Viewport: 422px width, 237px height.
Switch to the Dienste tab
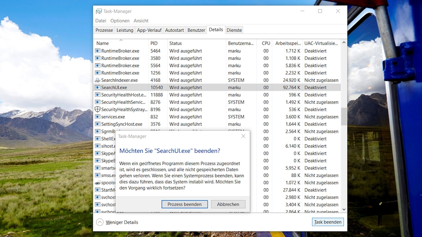point(234,30)
